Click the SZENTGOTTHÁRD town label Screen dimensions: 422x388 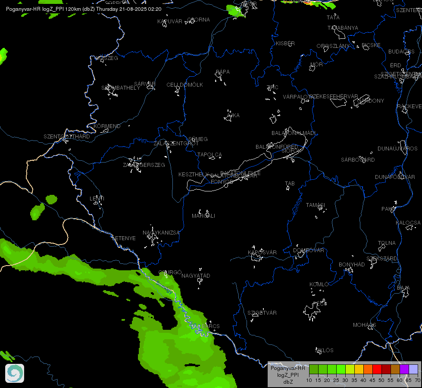67,137
